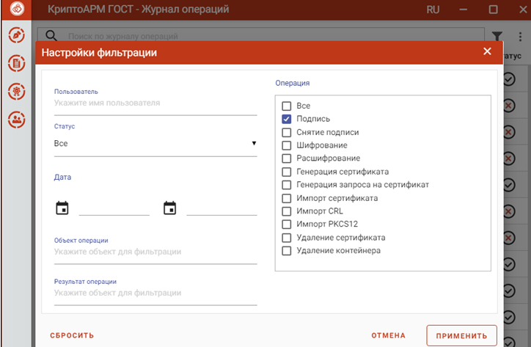Expand the Статус dropdown
This screenshot has height=347, width=531.
coord(155,144)
